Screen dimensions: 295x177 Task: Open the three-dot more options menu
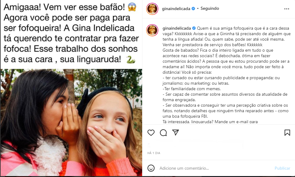click(x=286, y=9)
